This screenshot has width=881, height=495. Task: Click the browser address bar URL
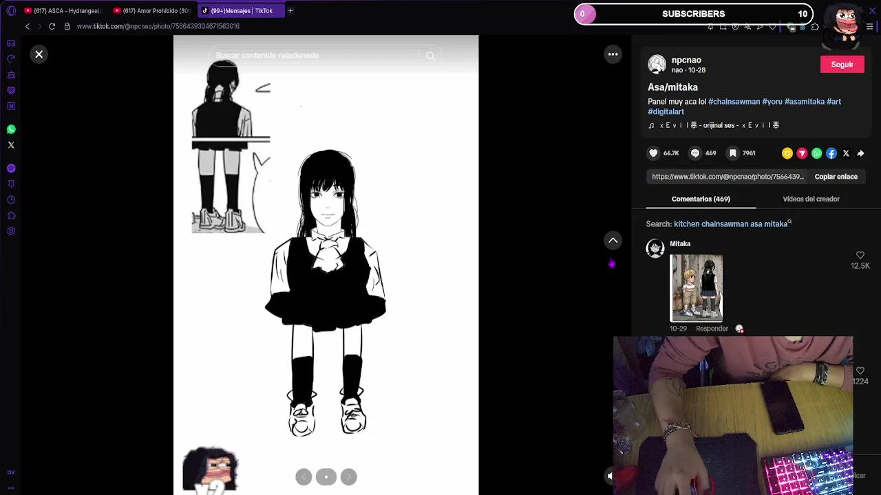pos(158,26)
